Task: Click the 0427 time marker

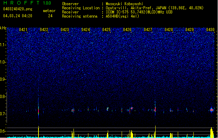Action: 148,30
